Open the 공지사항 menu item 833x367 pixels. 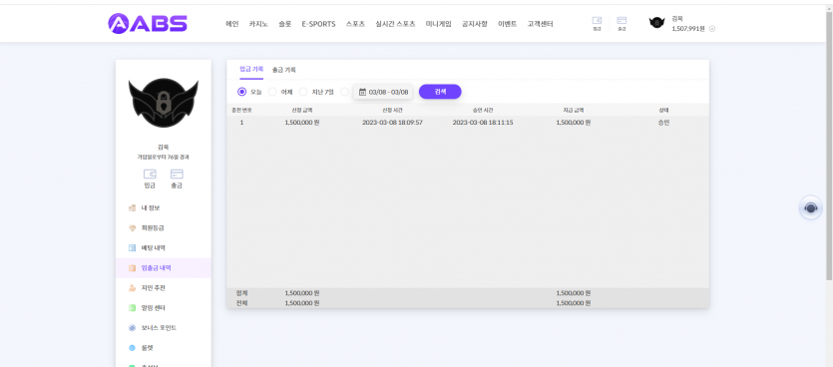pos(475,24)
